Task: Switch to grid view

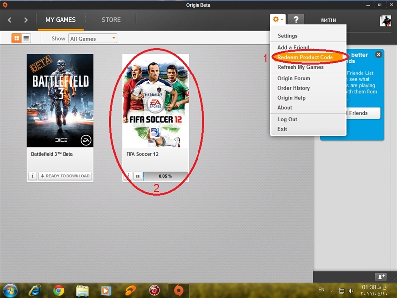Action: (x=17, y=38)
